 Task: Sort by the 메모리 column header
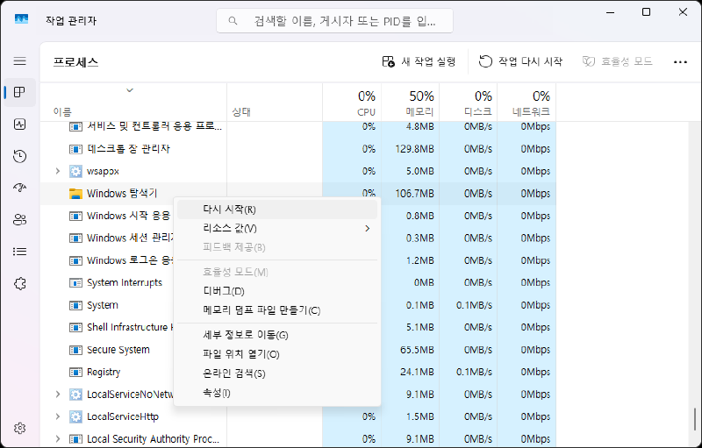point(410,103)
